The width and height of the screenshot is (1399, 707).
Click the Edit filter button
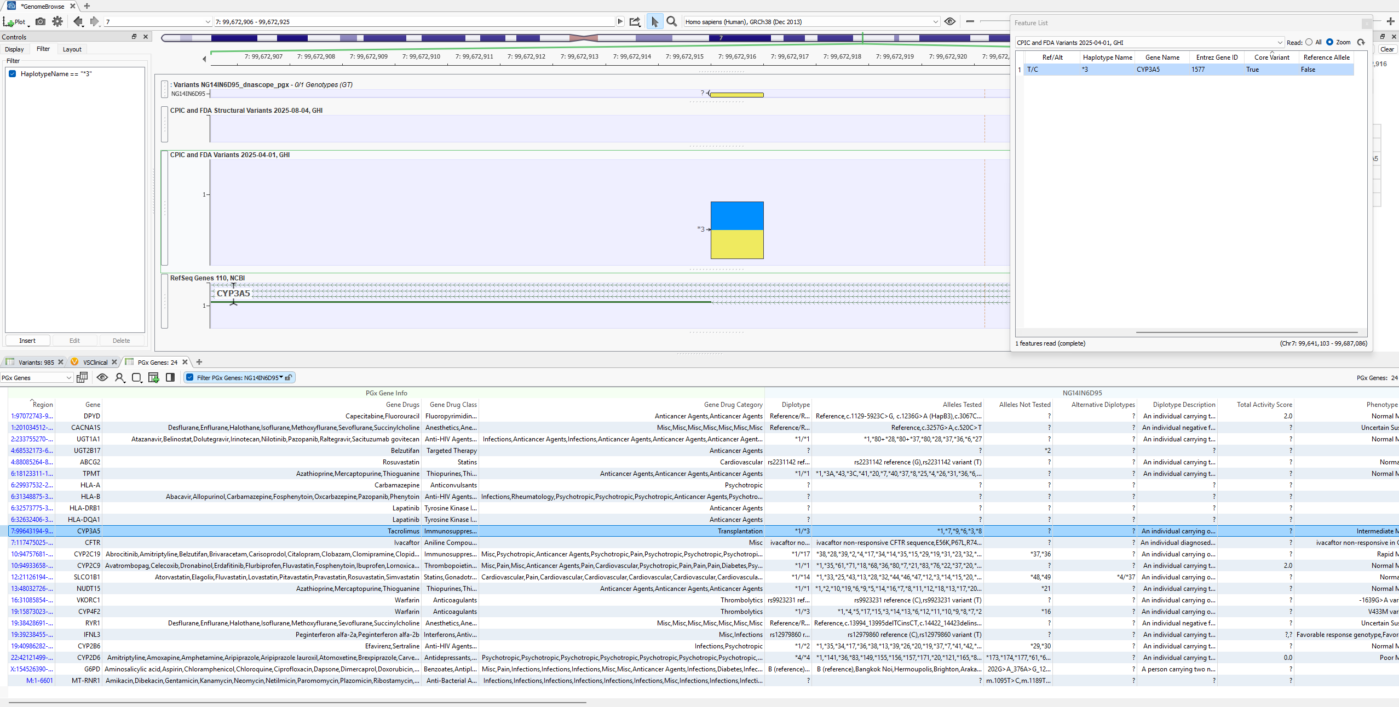[x=74, y=341]
